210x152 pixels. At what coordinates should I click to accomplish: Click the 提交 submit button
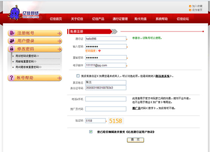135,140
